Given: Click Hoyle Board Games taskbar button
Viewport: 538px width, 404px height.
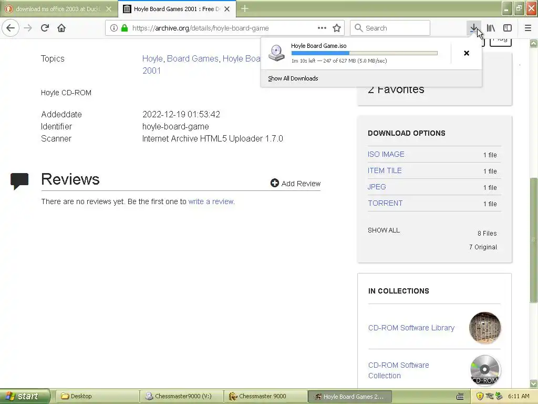Looking at the screenshot, I should click(x=349, y=397).
